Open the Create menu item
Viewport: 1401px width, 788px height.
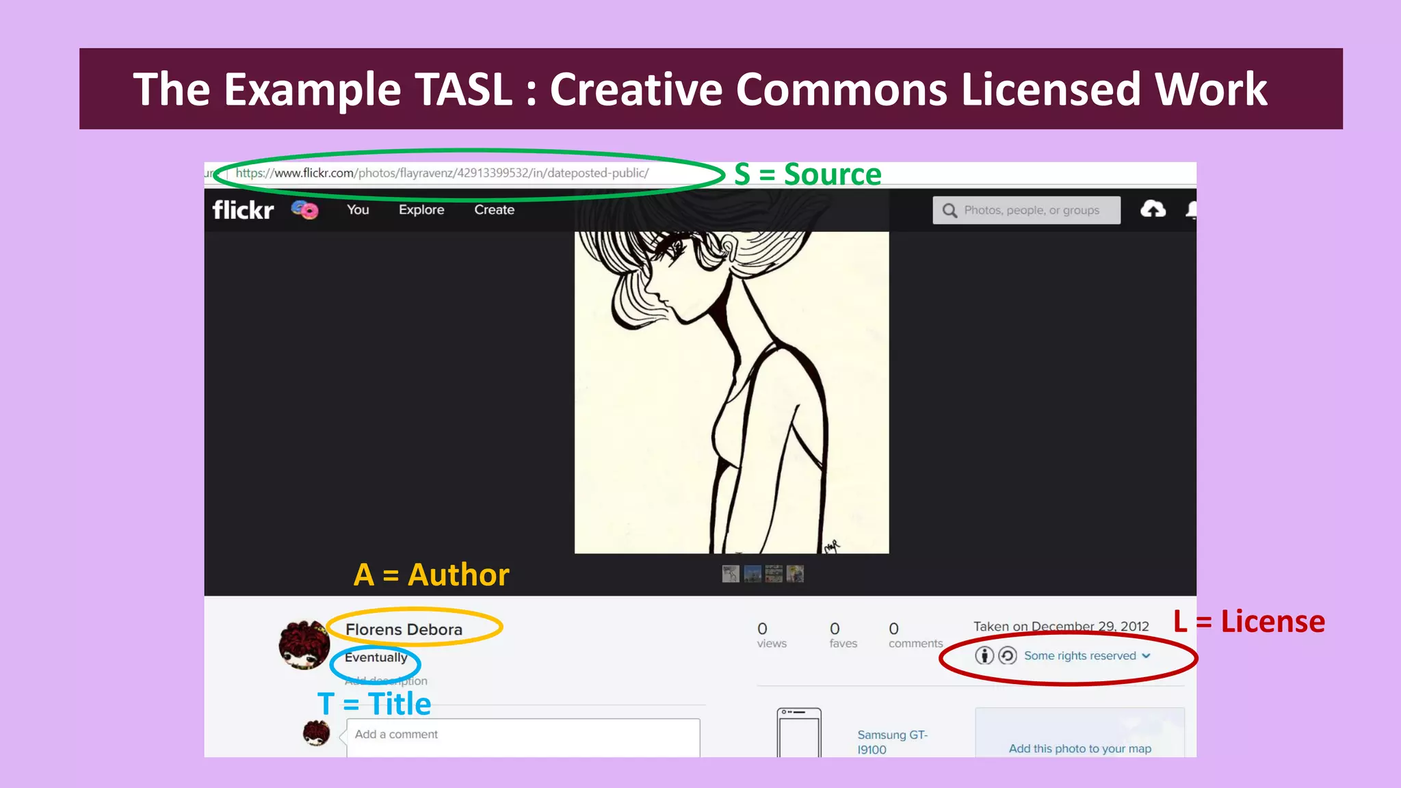(493, 210)
